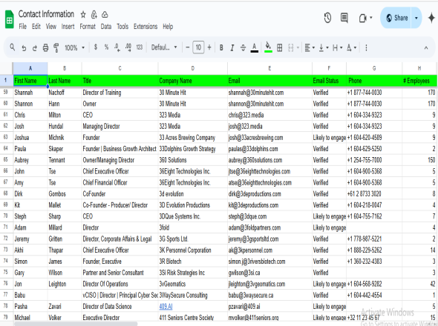Viewport: 438px width, 326px height.
Task: Activate the paint format tool
Action: (56, 47)
